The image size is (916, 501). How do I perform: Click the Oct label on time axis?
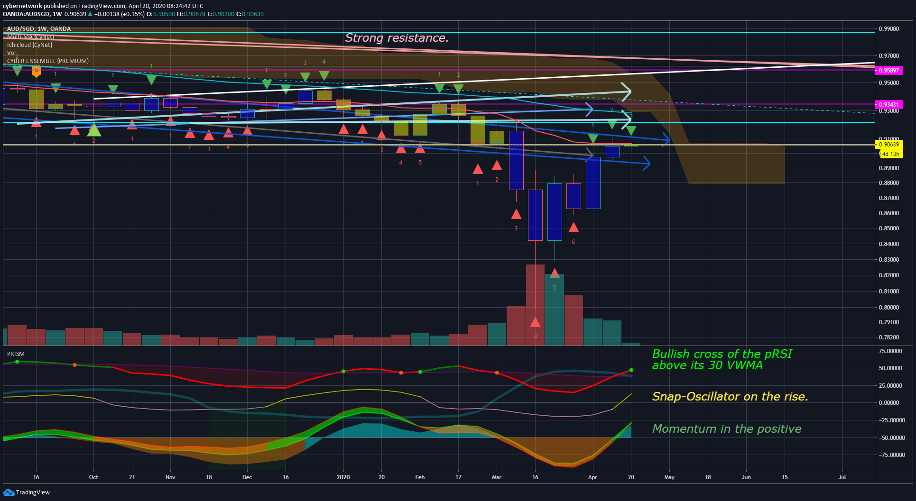point(93,477)
